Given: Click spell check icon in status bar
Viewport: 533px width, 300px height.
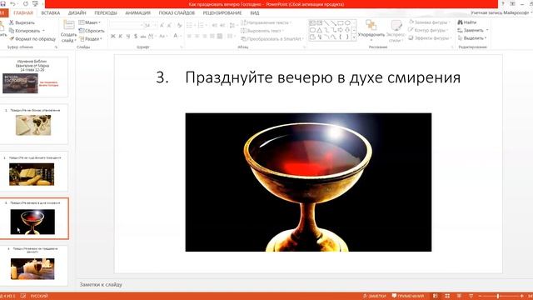Looking at the screenshot, I should pyautogui.click(x=23, y=296).
